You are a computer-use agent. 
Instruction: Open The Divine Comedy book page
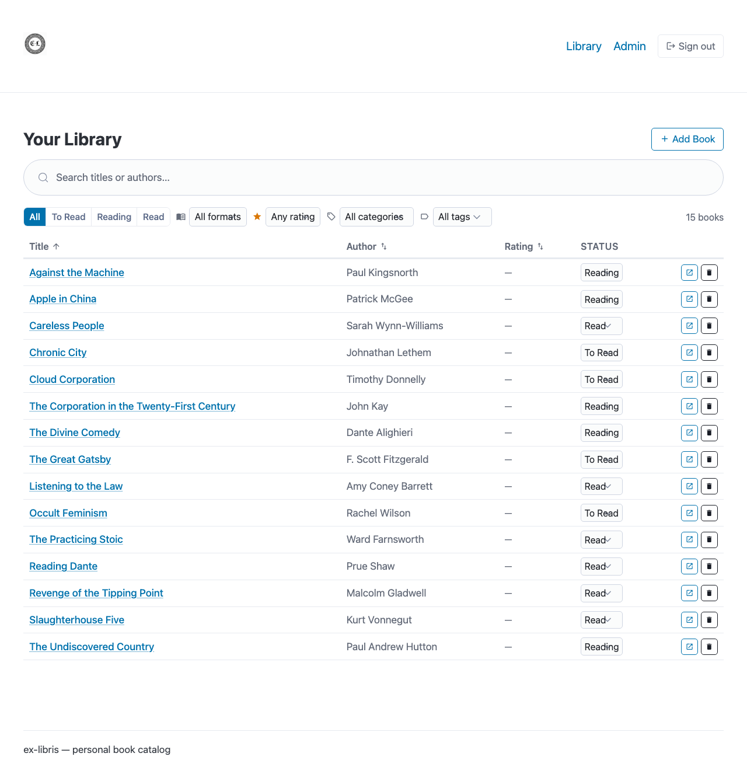click(x=75, y=433)
